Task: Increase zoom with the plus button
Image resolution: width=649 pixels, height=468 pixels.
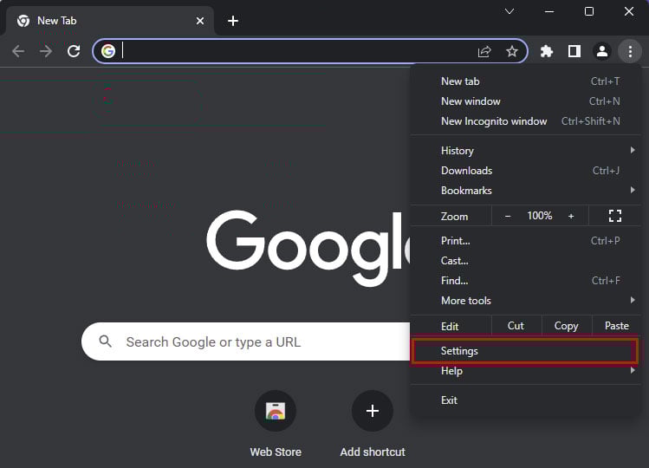Action: click(571, 216)
